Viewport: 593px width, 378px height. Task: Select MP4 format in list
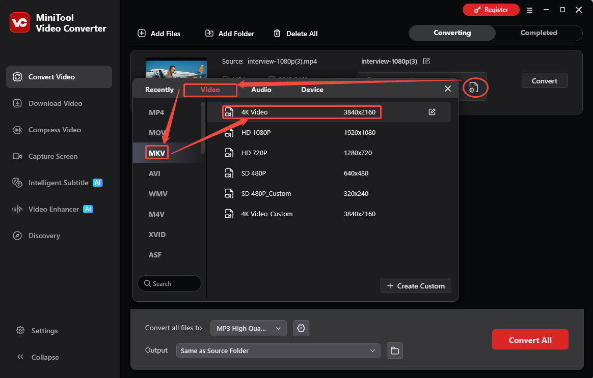156,112
